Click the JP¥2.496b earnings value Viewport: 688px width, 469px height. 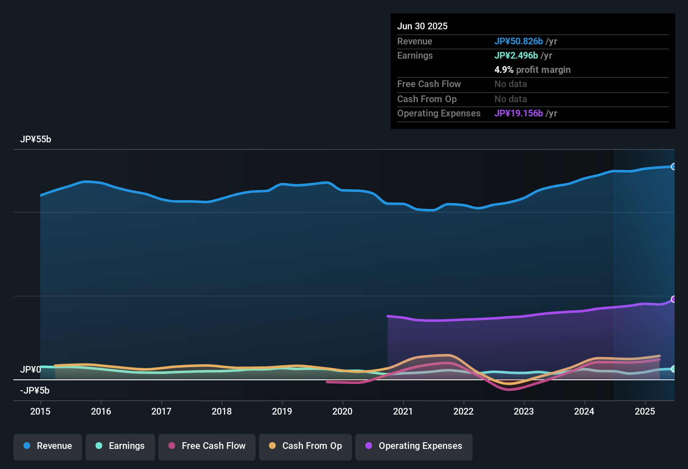516,55
